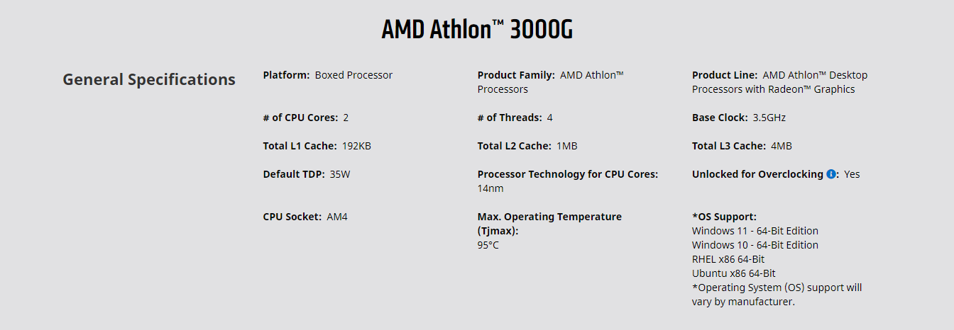The height and width of the screenshot is (330, 954).
Task: Click the Unlocked for Overclocking info icon
Action: [x=831, y=174]
